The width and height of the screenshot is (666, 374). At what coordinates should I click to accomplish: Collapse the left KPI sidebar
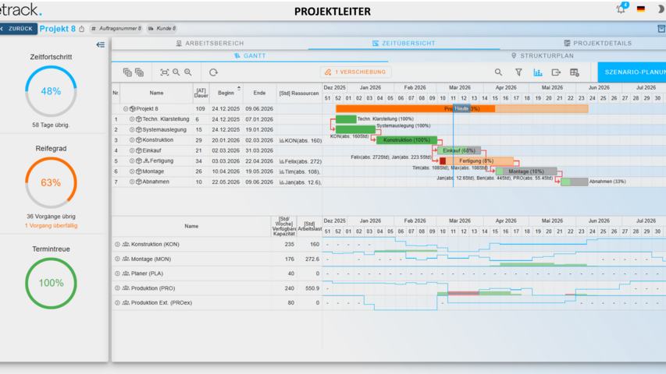[x=100, y=44]
